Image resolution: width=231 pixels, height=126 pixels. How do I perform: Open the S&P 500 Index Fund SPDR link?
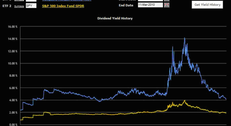pyautogui.click(x=63, y=6)
